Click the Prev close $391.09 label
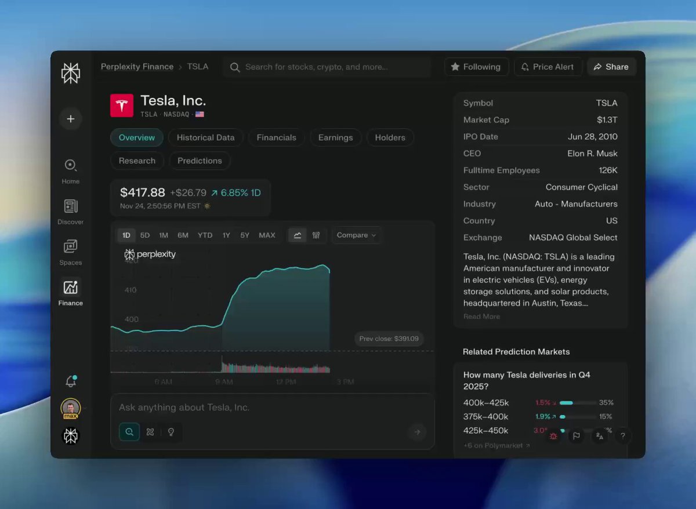Viewport: 696px width, 509px height. [389, 339]
